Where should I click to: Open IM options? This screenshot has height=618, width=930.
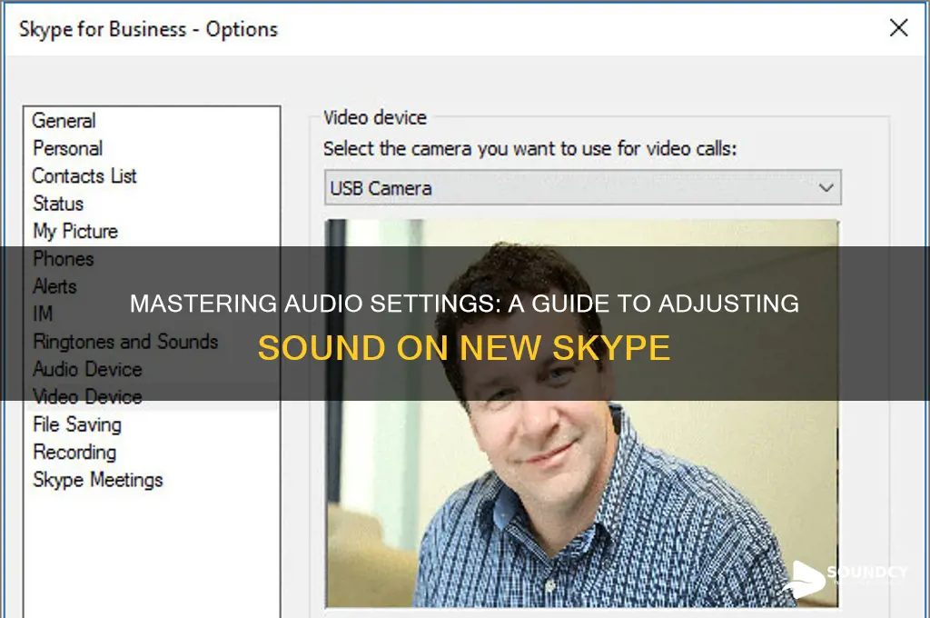pyautogui.click(x=43, y=314)
